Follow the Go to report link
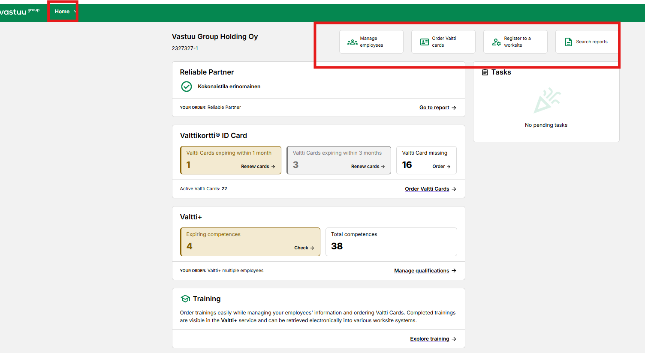This screenshot has height=353, width=645. click(x=434, y=108)
